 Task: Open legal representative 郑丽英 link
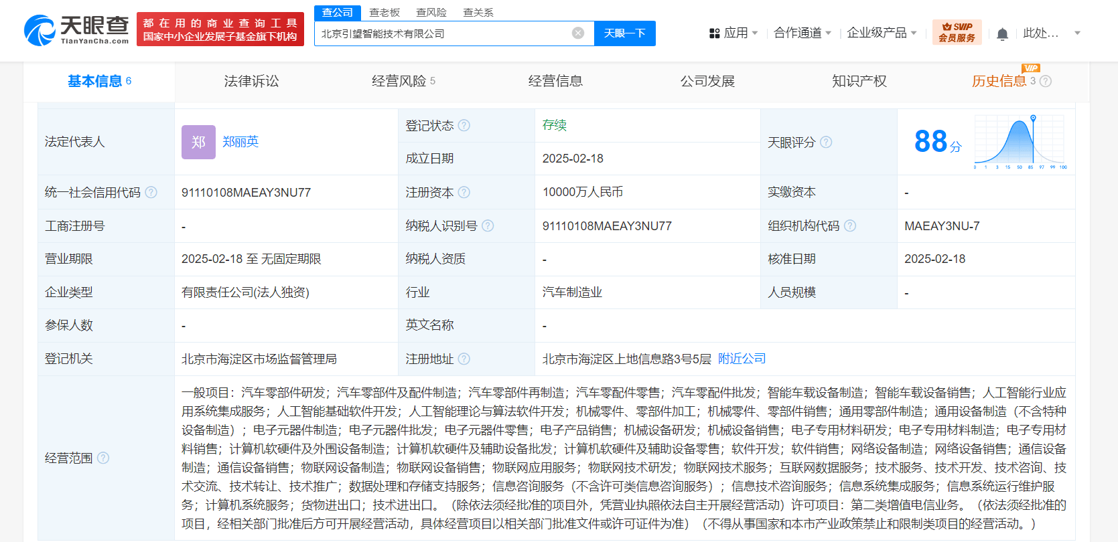click(240, 142)
